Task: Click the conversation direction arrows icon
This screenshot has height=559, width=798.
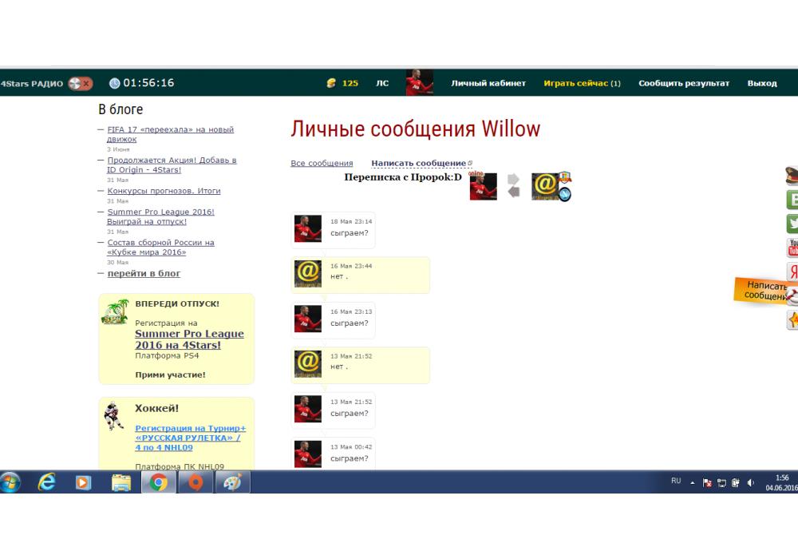Action: coord(513,185)
